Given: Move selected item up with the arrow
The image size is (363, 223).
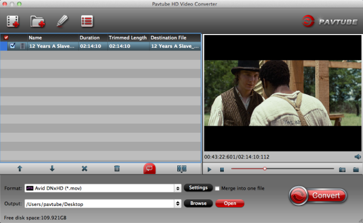Looking at the screenshot, I should [x=20, y=168].
